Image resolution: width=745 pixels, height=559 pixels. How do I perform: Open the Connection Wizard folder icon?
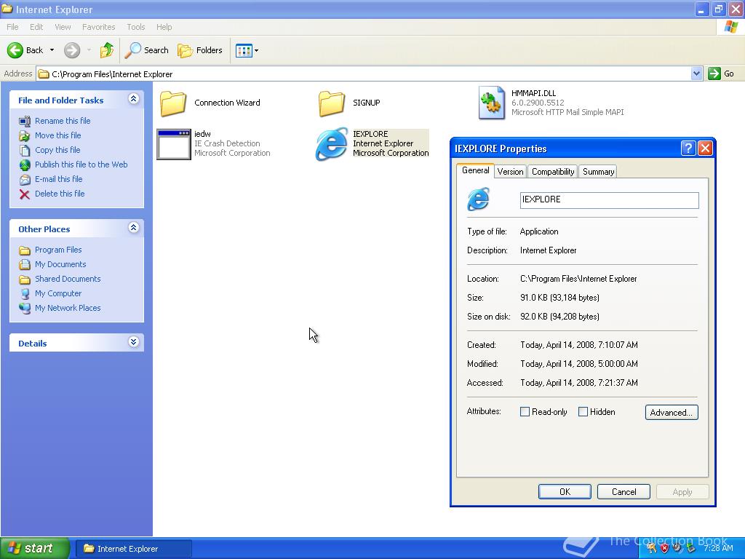pyautogui.click(x=173, y=103)
